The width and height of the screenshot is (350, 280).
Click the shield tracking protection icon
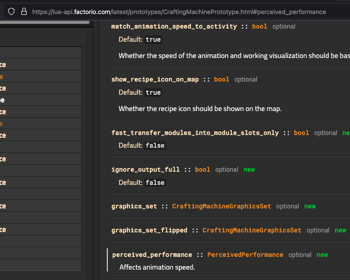pyautogui.click(x=11, y=12)
